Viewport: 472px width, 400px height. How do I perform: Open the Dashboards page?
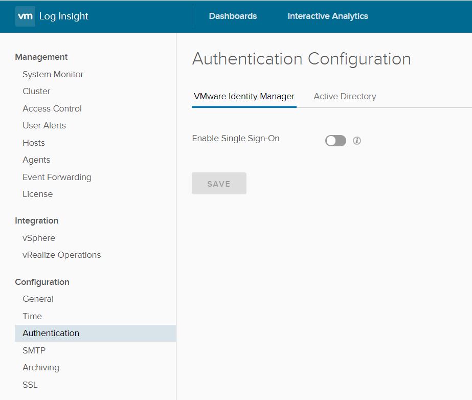click(x=233, y=16)
